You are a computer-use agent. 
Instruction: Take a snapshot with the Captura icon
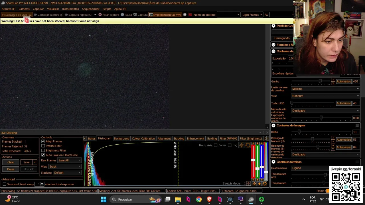click(135, 15)
